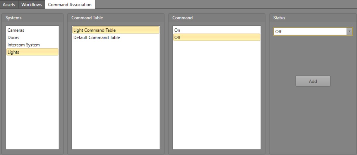Select the Off command in Command list
Screen dimensions: 357x155
click(177, 37)
